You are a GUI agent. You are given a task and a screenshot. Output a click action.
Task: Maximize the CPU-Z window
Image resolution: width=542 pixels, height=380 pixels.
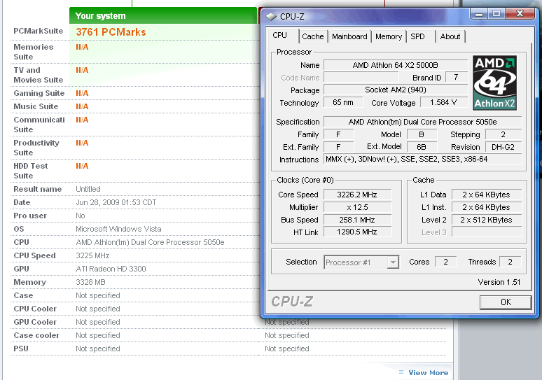click(x=496, y=14)
